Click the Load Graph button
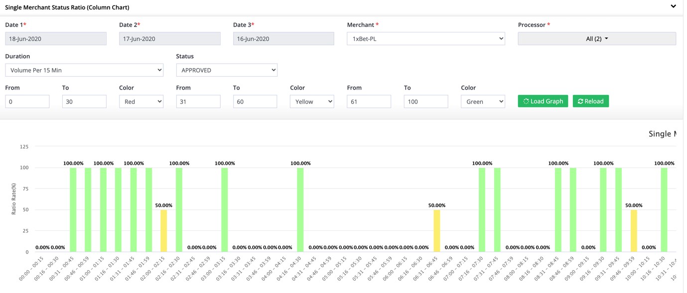The image size is (687, 293). tap(543, 101)
